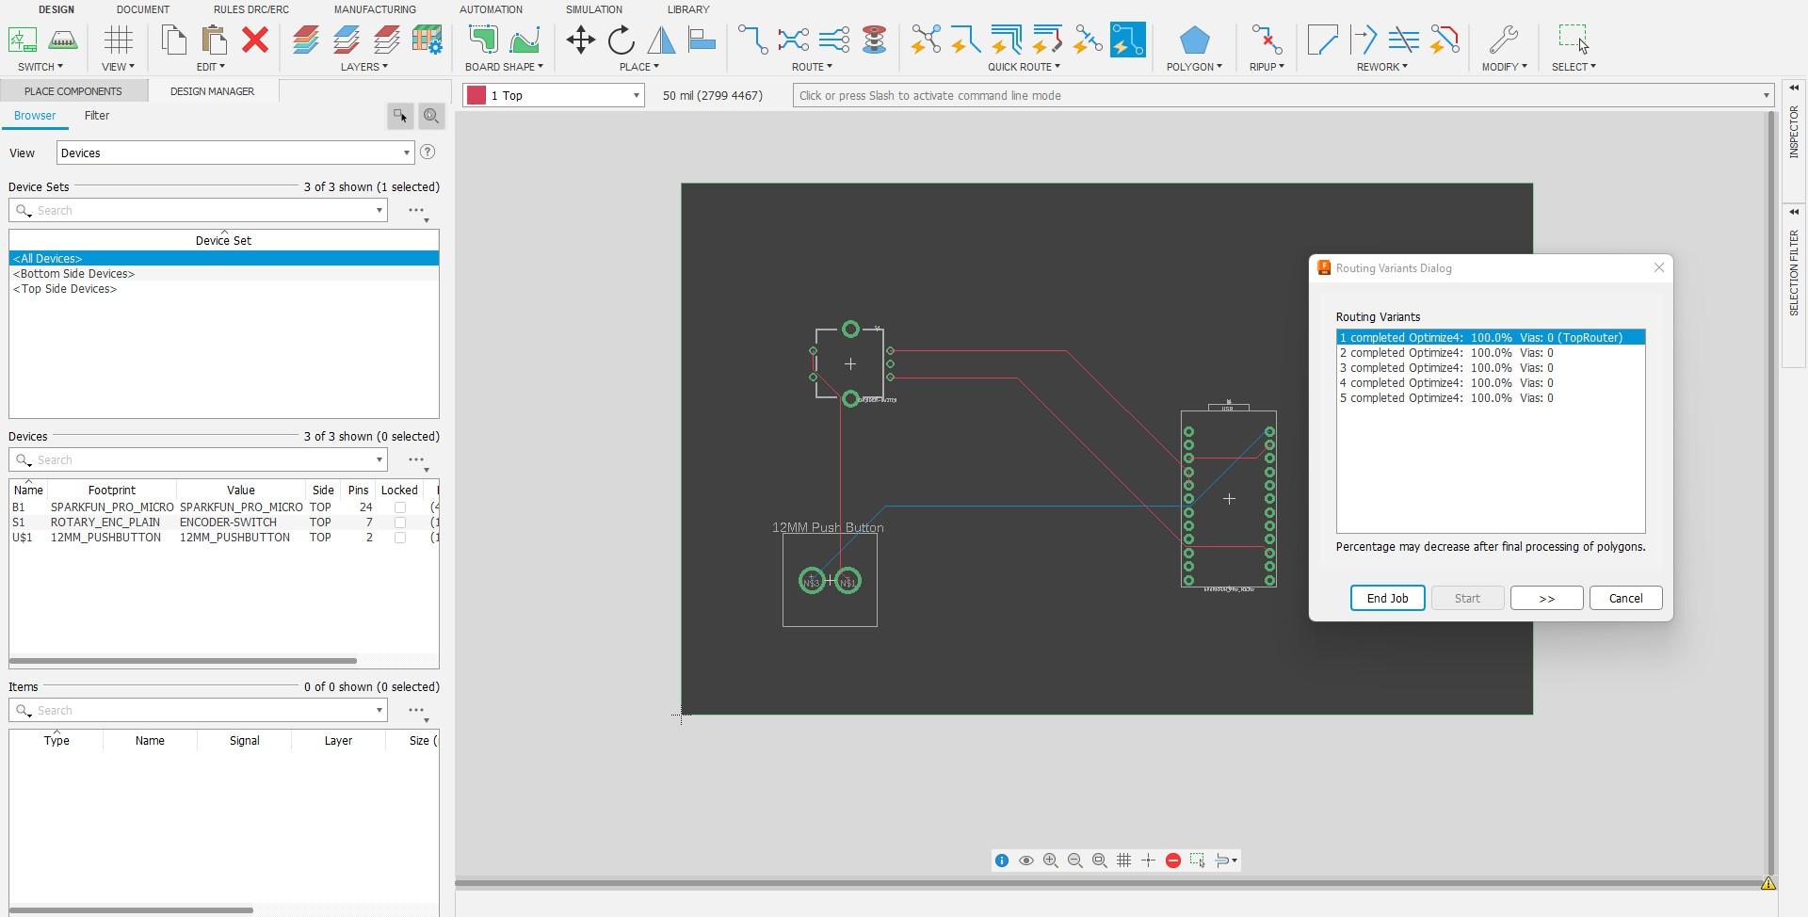The image size is (1808, 917).
Task: Click the red Delete X icon
Action: click(255, 40)
